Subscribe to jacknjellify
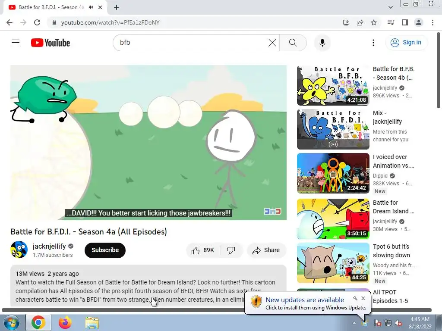Screen dimensions: 442x331 point(105,250)
